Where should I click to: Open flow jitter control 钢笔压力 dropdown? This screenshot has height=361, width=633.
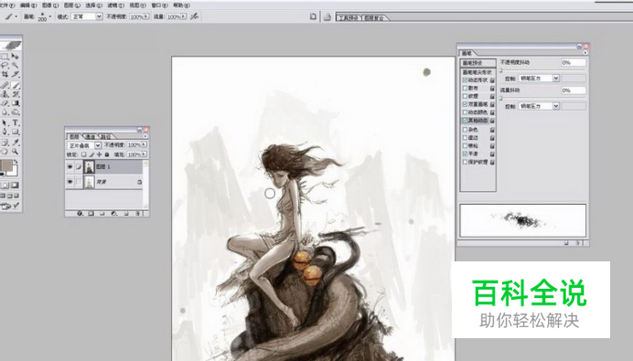539,106
